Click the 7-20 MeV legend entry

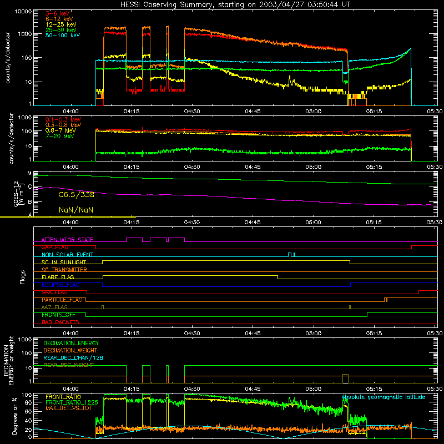click(x=60, y=136)
